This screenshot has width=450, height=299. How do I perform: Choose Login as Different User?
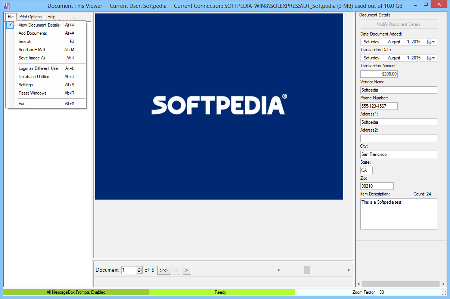pyautogui.click(x=46, y=68)
